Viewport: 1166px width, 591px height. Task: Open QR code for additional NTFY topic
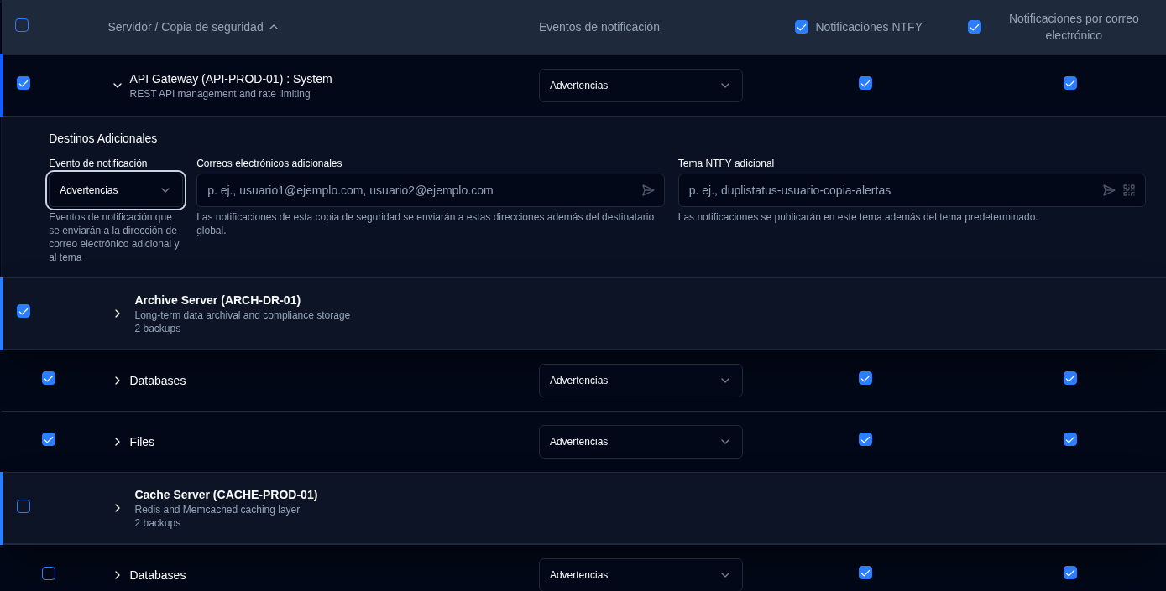pos(1129,190)
